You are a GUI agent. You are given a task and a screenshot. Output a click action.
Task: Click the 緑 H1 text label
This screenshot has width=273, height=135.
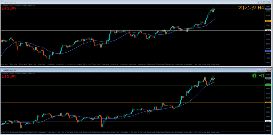[x=258, y=76]
